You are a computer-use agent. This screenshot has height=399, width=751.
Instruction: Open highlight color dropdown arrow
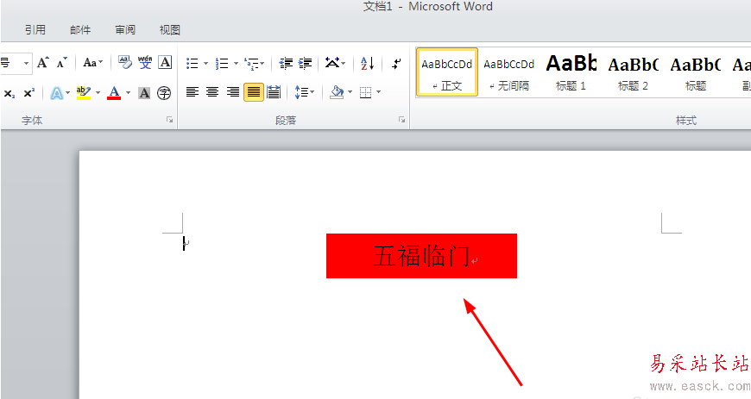point(98,93)
